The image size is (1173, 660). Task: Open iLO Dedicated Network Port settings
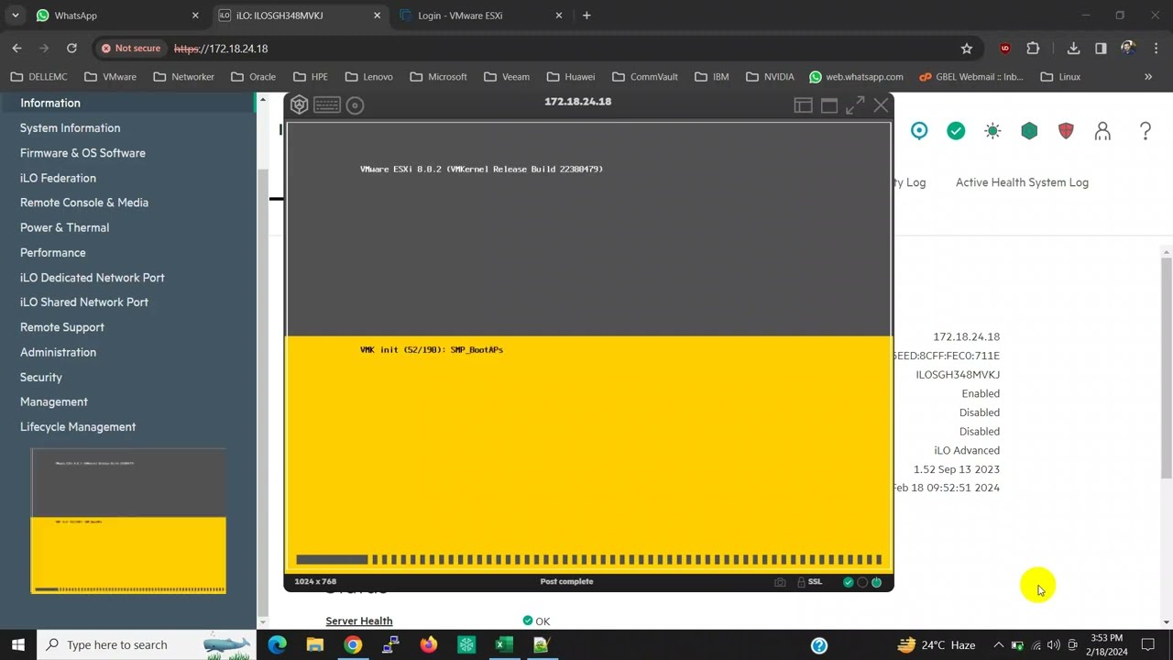(93, 278)
